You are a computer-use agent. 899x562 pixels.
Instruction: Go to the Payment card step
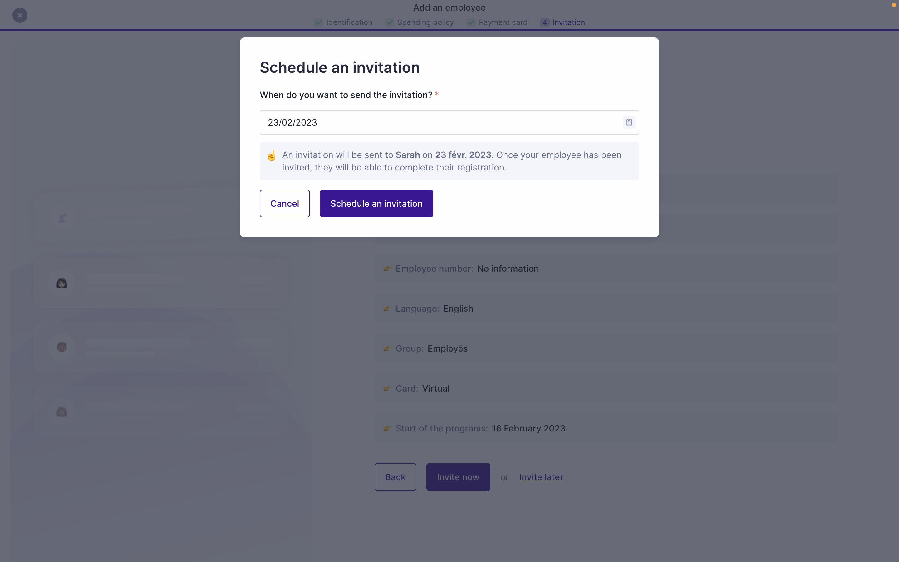click(503, 22)
